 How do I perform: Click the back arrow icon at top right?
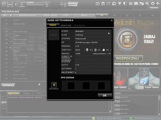158,3
